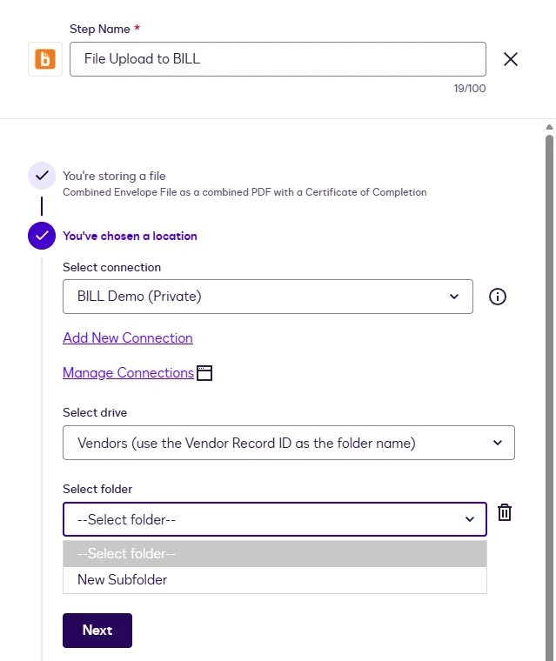
Task: Open the Select connection dropdown
Action: [267, 297]
